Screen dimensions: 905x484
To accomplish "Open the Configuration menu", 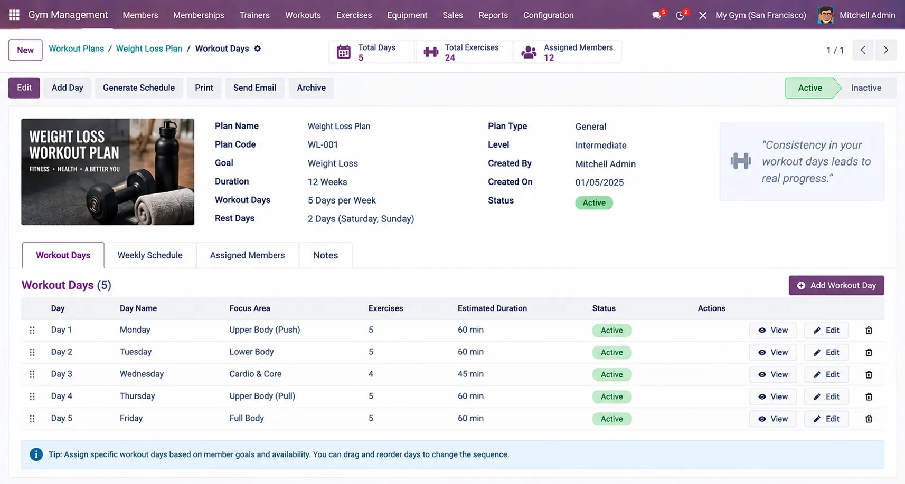I will pyautogui.click(x=548, y=15).
